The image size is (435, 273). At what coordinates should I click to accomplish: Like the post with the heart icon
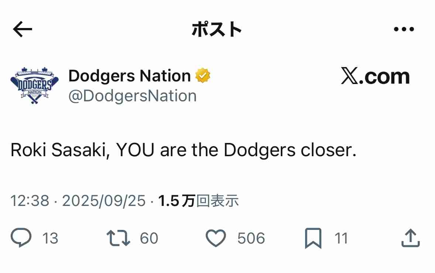pos(215,238)
